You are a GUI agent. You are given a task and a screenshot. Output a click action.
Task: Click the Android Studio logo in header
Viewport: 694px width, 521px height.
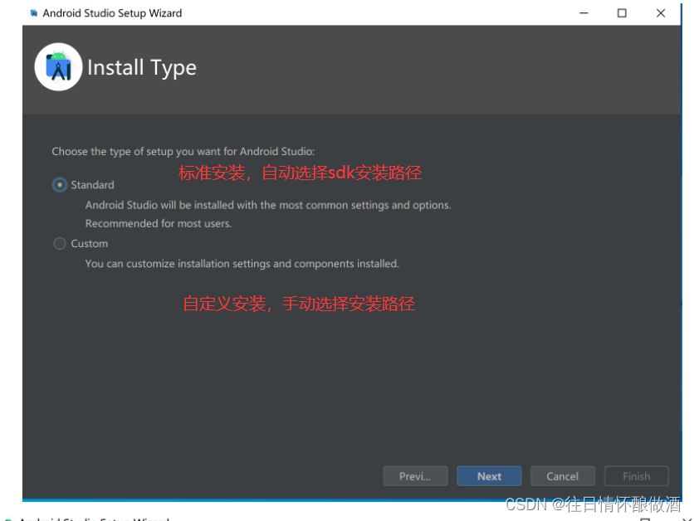[58, 67]
